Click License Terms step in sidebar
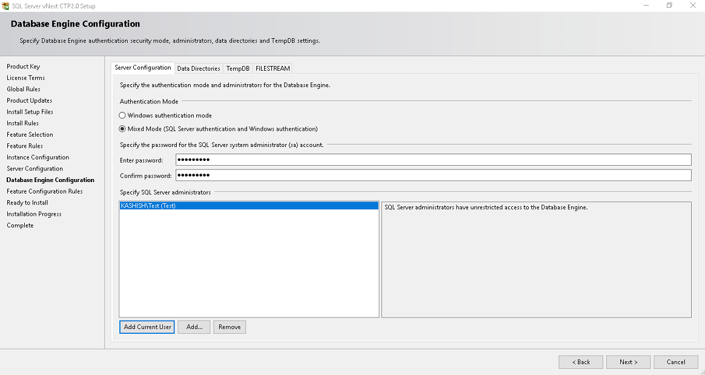Screen dimensions: 705x375 [25, 77]
